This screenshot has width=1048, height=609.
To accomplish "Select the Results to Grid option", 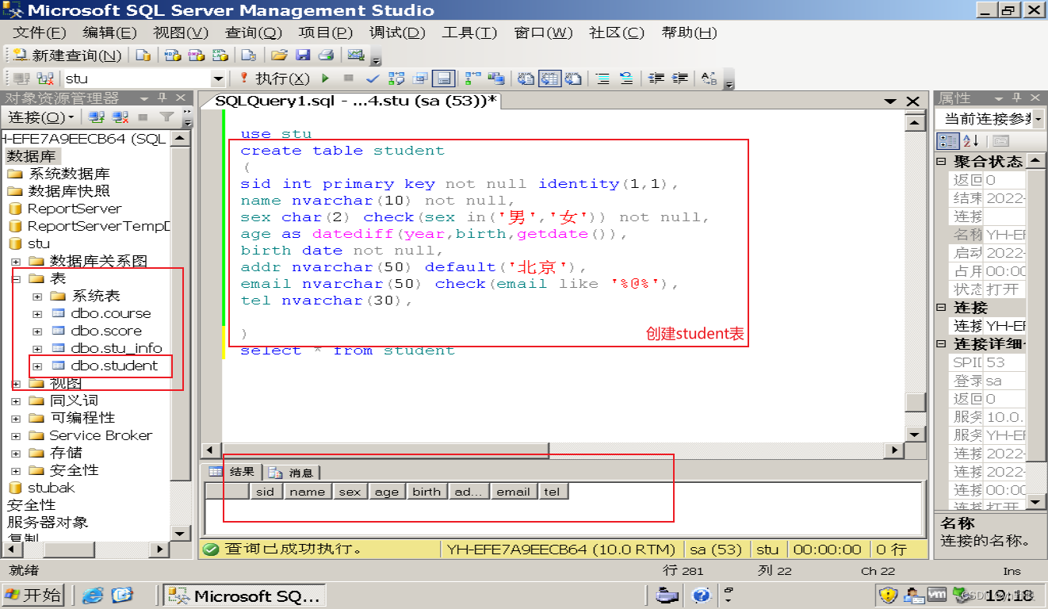I will (x=549, y=79).
